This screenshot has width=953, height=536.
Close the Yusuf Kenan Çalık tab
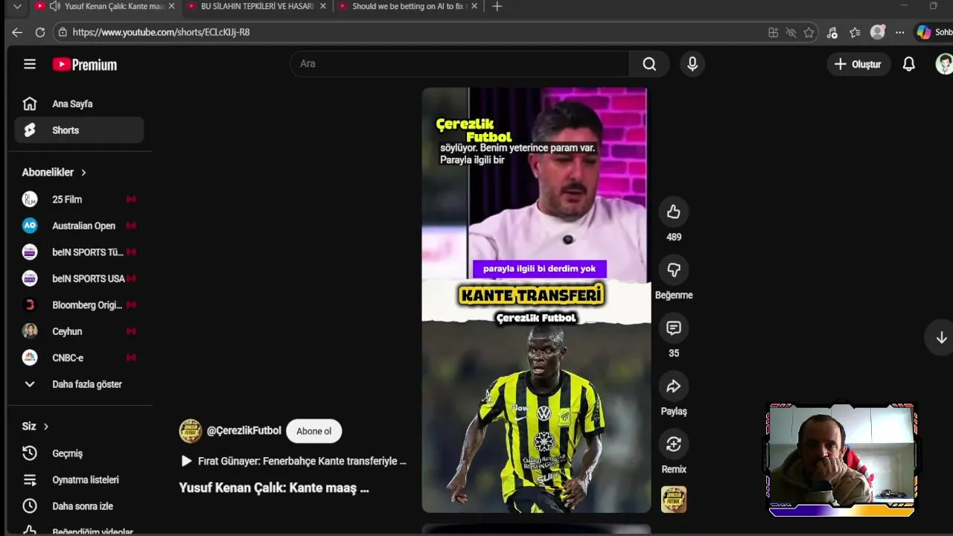171,7
